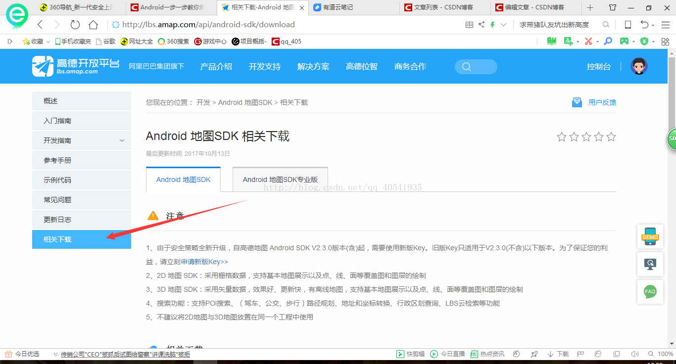This screenshot has width=676, height=364.
Task: Open 开发支持 in site navigation
Action: point(265,66)
